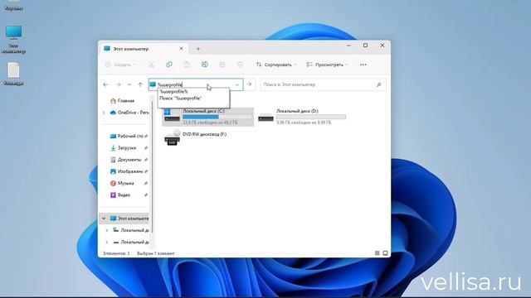Image resolution: width=531 pixels, height=298 pixels.
Task: Click Pin icon next to Загрузки
Action: [146, 148]
